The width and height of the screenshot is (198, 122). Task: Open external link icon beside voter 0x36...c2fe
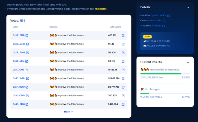[27, 61]
